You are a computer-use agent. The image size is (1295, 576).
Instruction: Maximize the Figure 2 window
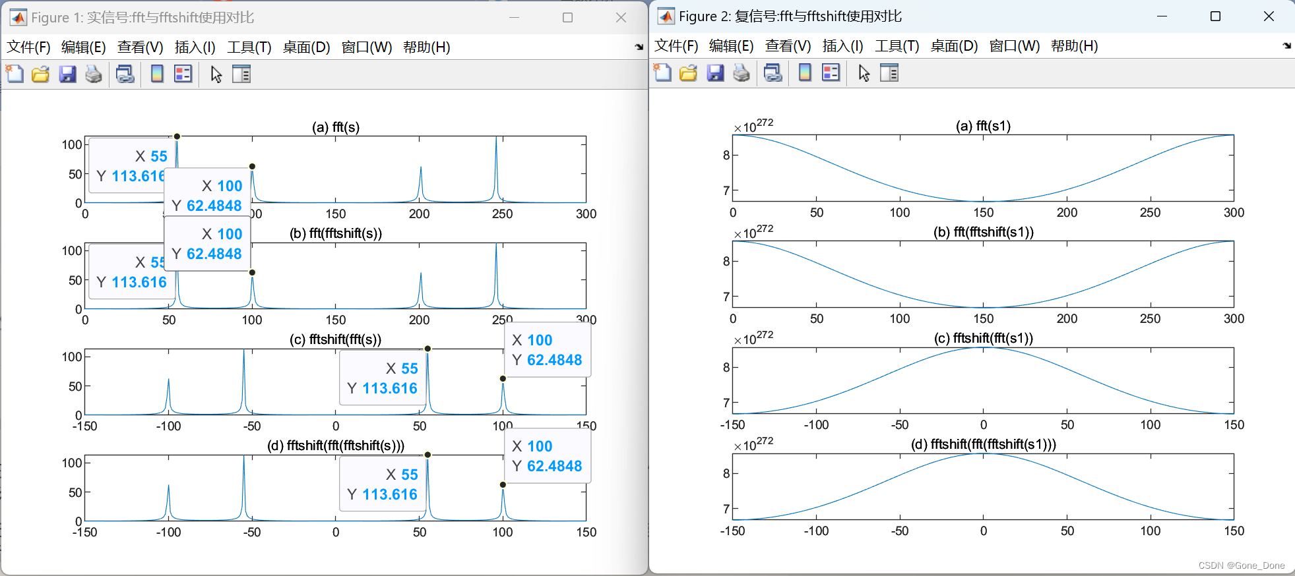pyautogui.click(x=1215, y=16)
